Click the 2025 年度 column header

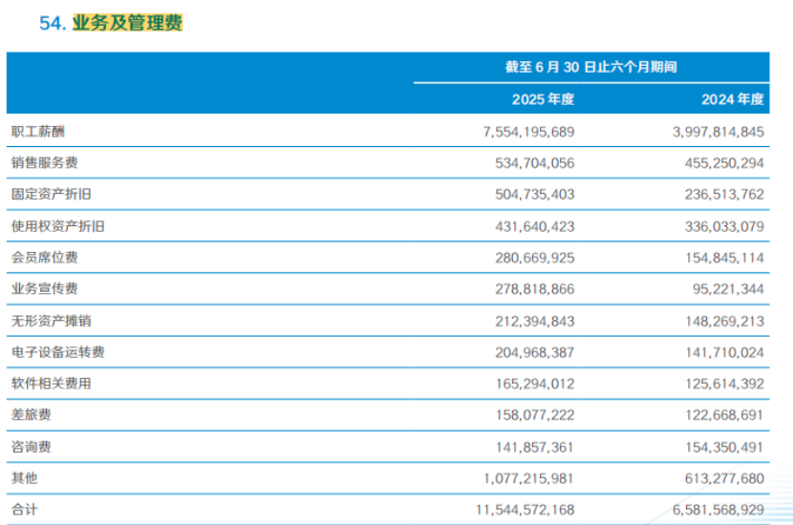543,99
